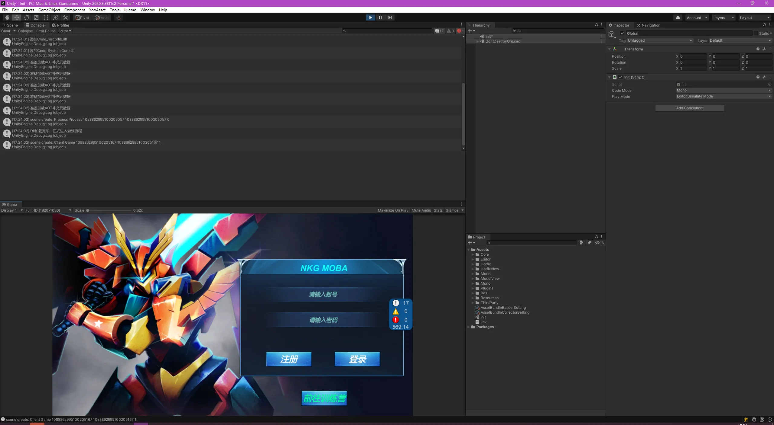
Task: Select the Rect tool
Action: (x=46, y=18)
